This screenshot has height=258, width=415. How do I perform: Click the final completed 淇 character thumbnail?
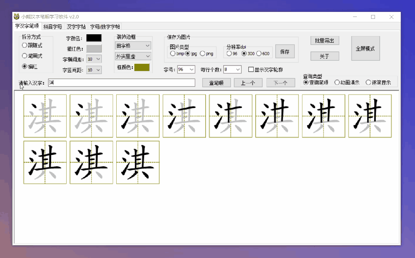point(138,162)
